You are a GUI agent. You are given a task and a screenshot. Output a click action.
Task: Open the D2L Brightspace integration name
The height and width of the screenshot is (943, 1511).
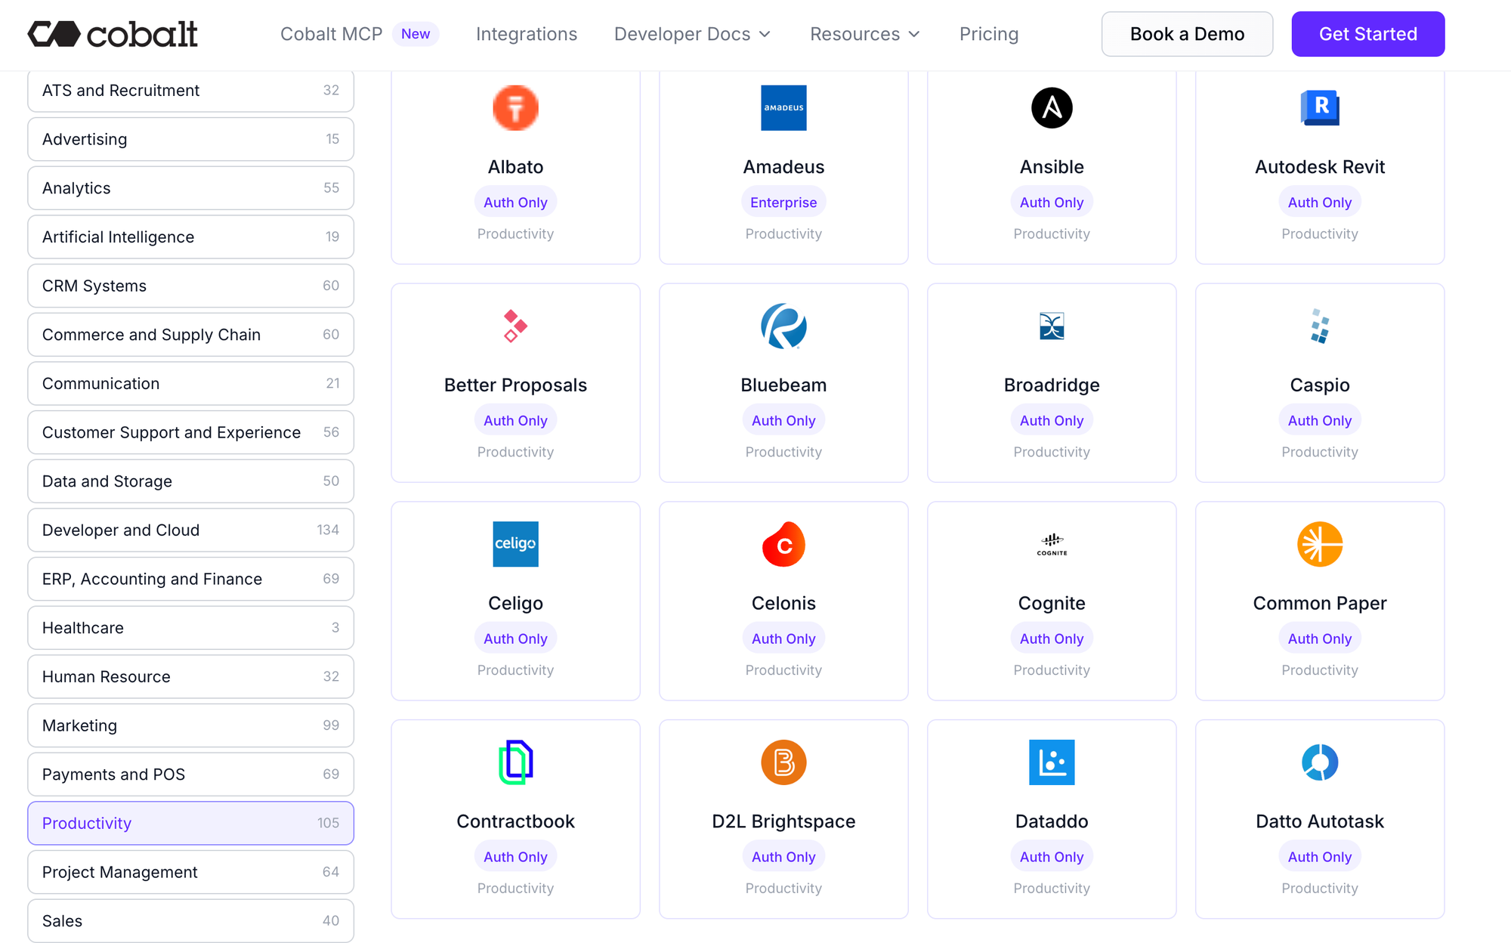tap(783, 821)
